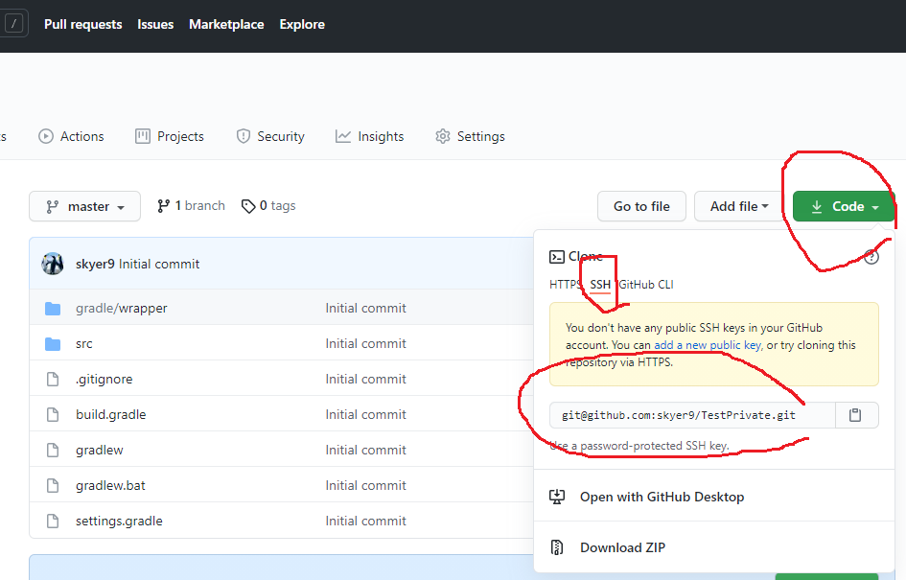Open the skyer9 author link

[95, 264]
